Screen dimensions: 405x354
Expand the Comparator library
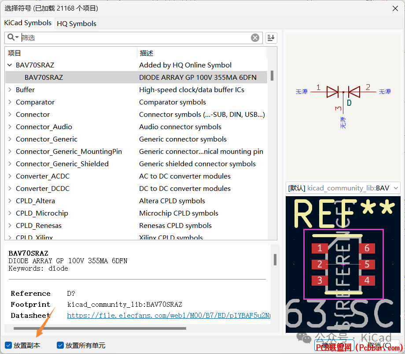[10, 102]
